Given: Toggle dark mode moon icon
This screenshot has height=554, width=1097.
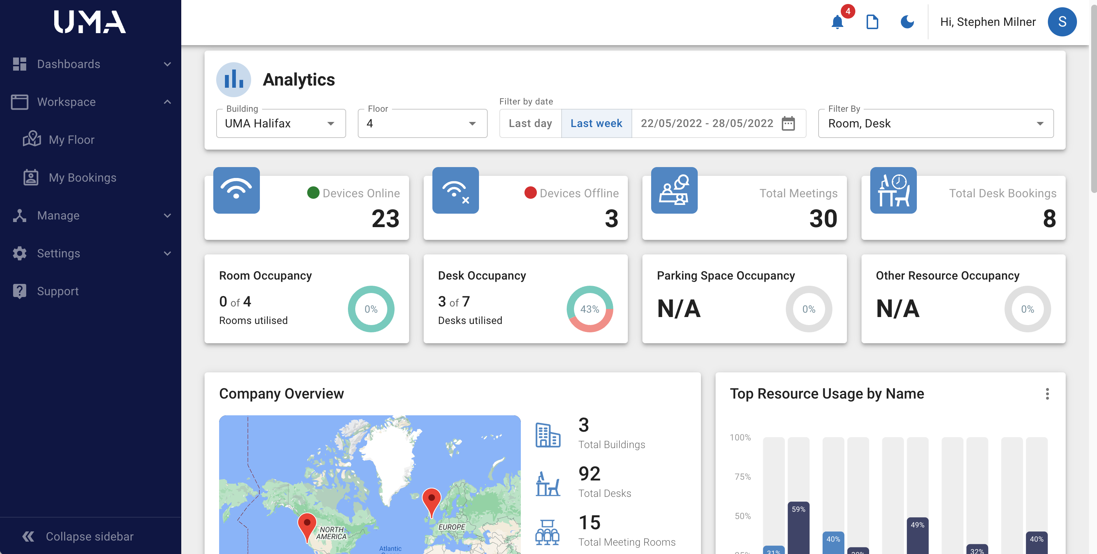Looking at the screenshot, I should click(x=907, y=22).
